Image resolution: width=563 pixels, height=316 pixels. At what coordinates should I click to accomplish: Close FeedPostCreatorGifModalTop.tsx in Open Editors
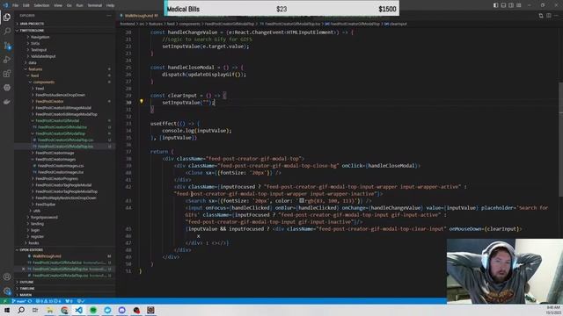[24, 269]
